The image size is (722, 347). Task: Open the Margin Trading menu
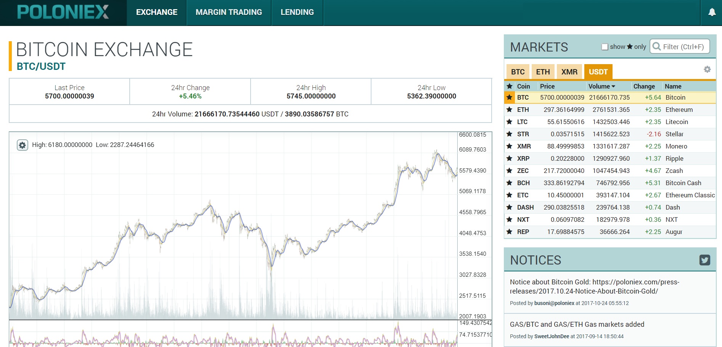point(228,12)
